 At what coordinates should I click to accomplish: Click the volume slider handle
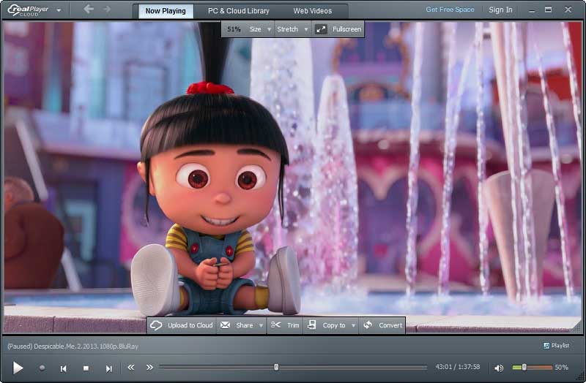point(524,368)
